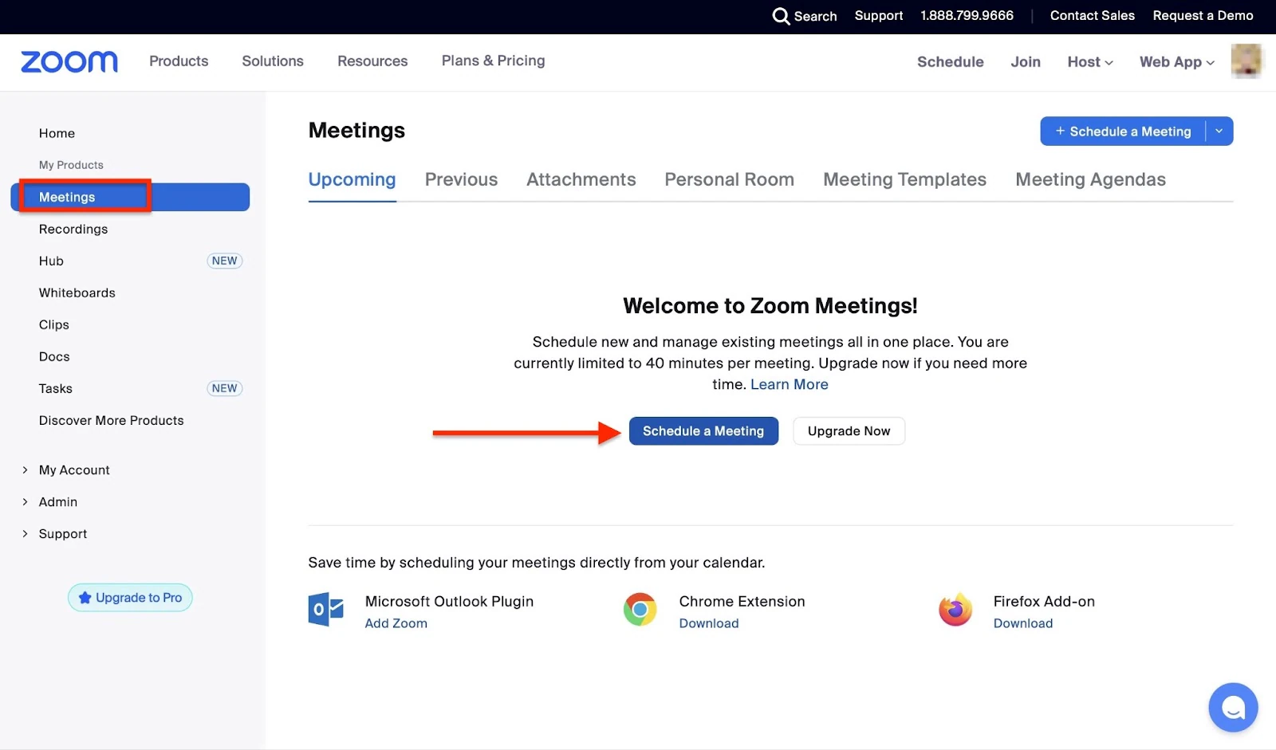Open the Solutions menu
1276x750 pixels.
pyautogui.click(x=273, y=61)
